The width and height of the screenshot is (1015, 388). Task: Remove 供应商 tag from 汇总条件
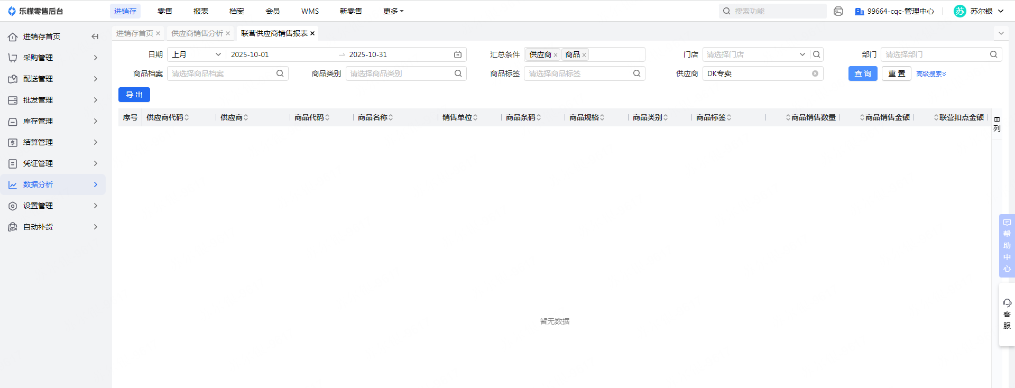click(556, 55)
